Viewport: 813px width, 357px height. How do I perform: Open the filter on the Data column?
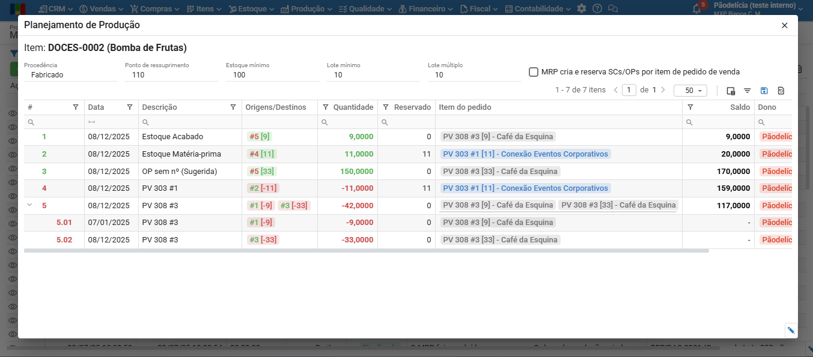[130, 107]
